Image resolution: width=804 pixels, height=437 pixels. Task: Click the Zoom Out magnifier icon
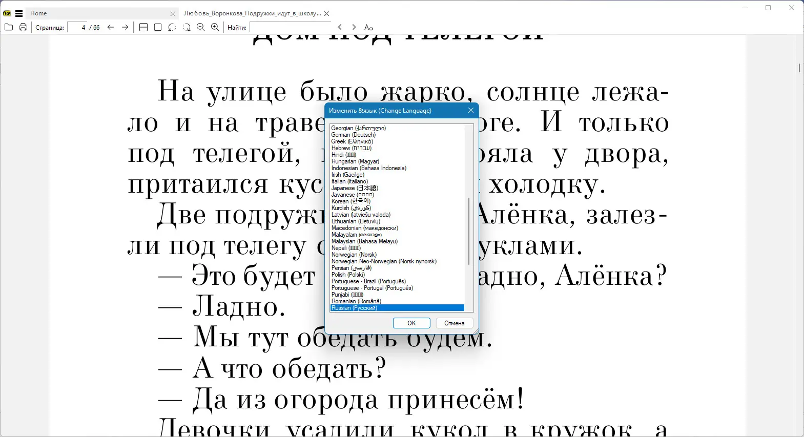tap(201, 27)
